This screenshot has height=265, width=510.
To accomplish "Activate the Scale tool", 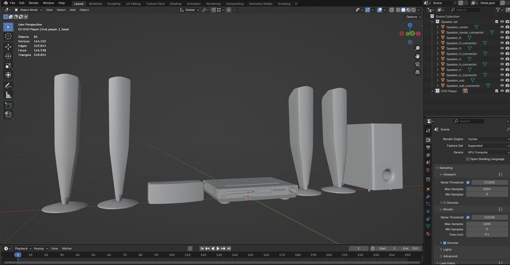I will pos(8,66).
